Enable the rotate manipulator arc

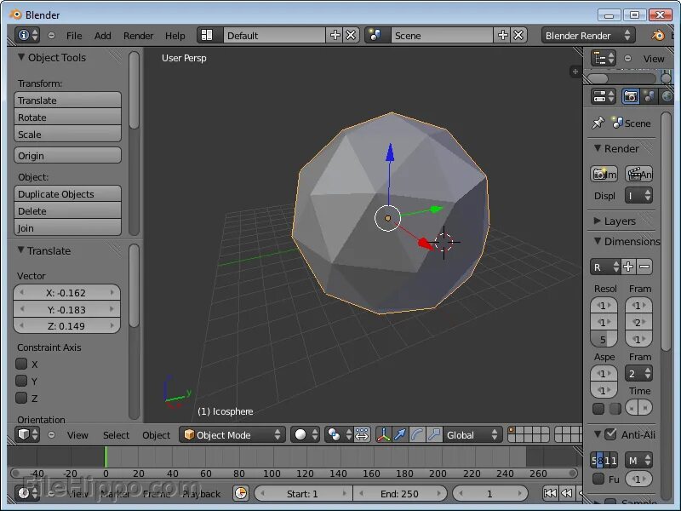click(x=417, y=434)
